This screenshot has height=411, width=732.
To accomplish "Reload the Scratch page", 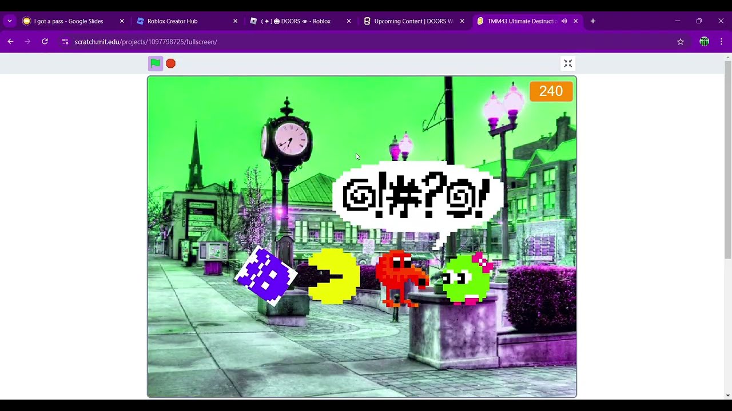I will [x=45, y=42].
